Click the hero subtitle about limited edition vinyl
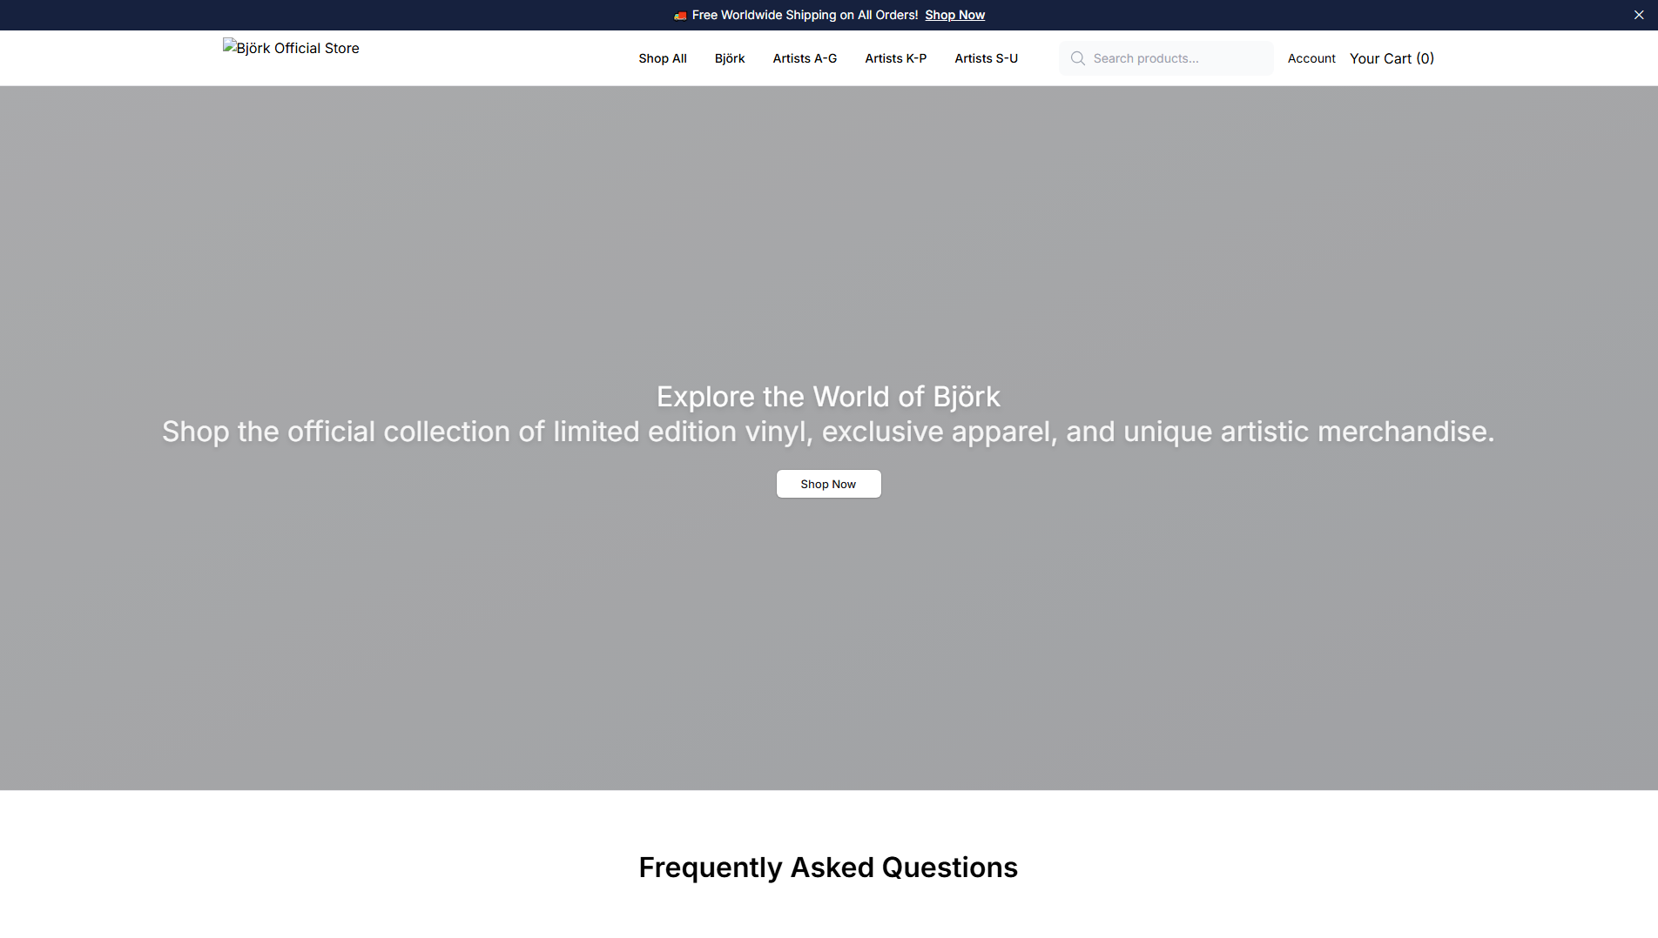 click(828, 432)
